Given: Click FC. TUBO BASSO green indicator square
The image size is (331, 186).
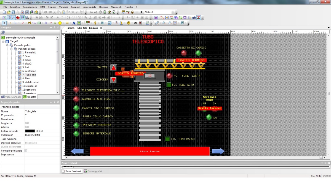Looking at the screenshot, I should pyautogui.click(x=167, y=139).
